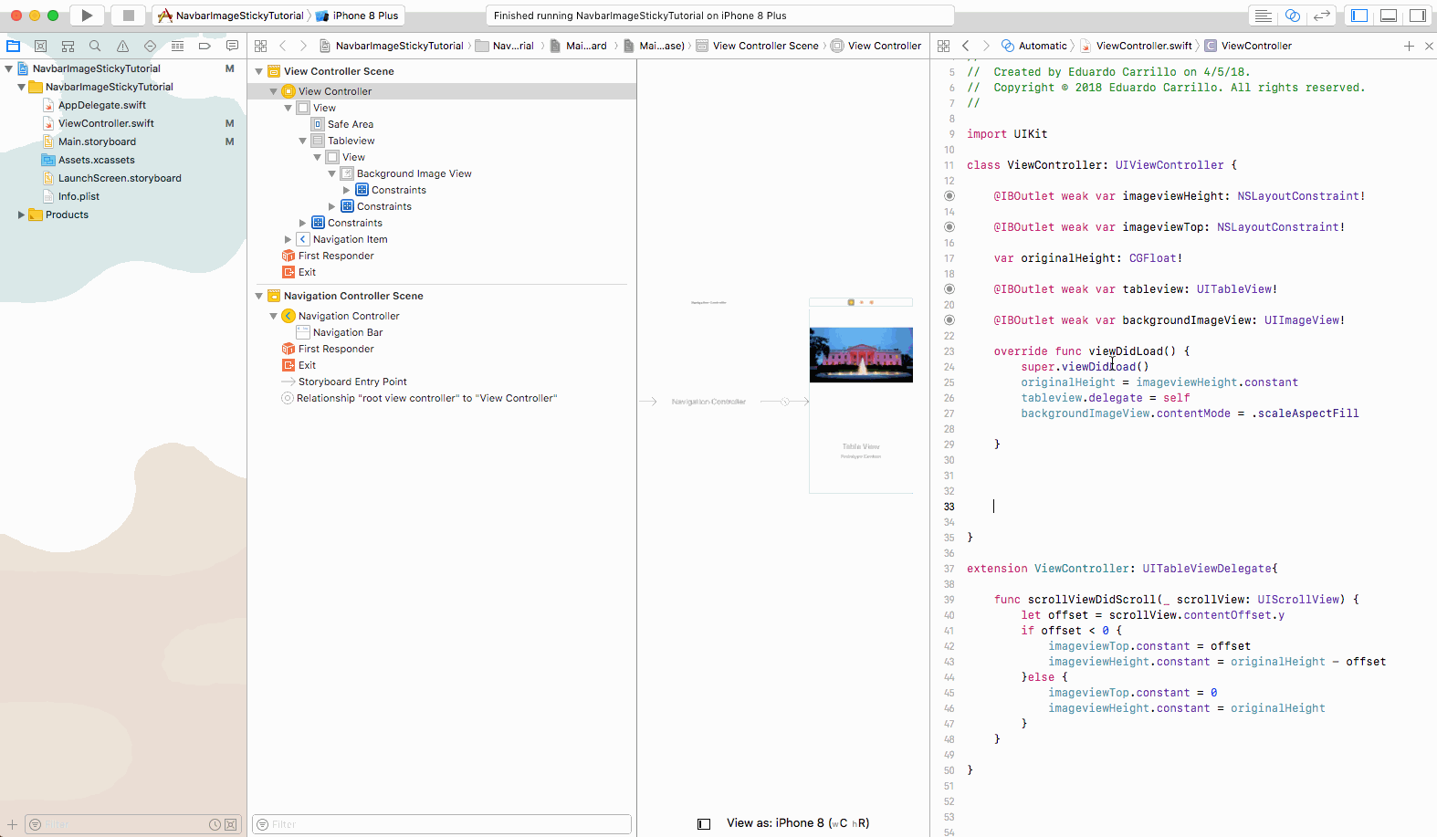Viewport: 1437px width, 837px height.
Task: Close the assistant editor pane
Action: (1429, 46)
